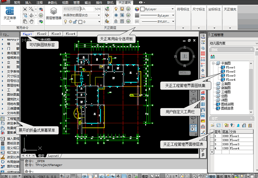Switch to the Floor2 drawing tab
Image resolution: width=258 pixels, height=178 pixels.
(x=42, y=34)
